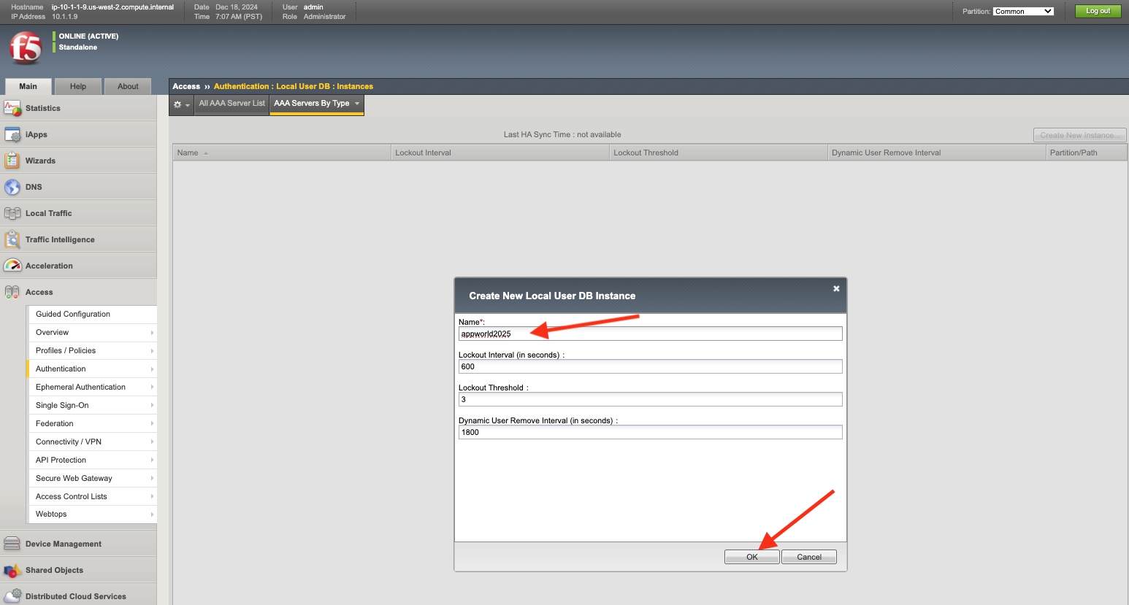The width and height of the screenshot is (1129, 605).
Task: Open Device Management icon
Action: 12,544
